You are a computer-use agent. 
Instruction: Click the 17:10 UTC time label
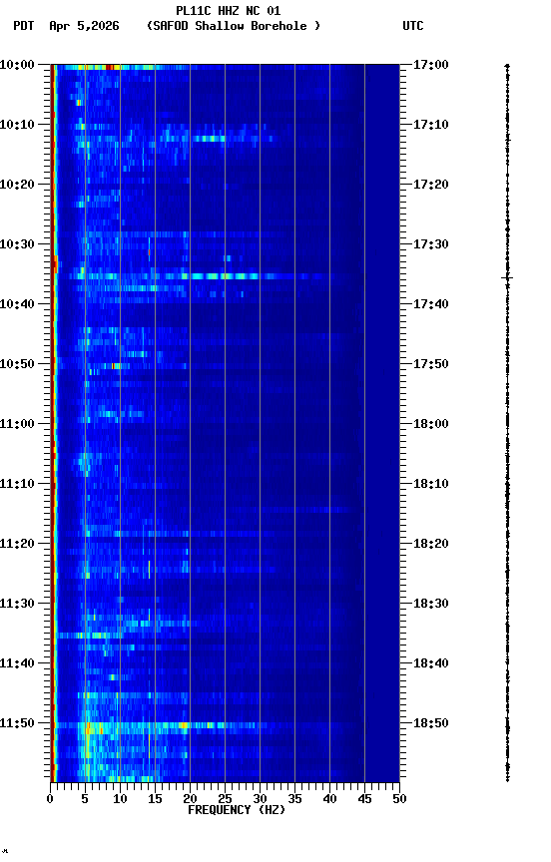[x=431, y=125]
